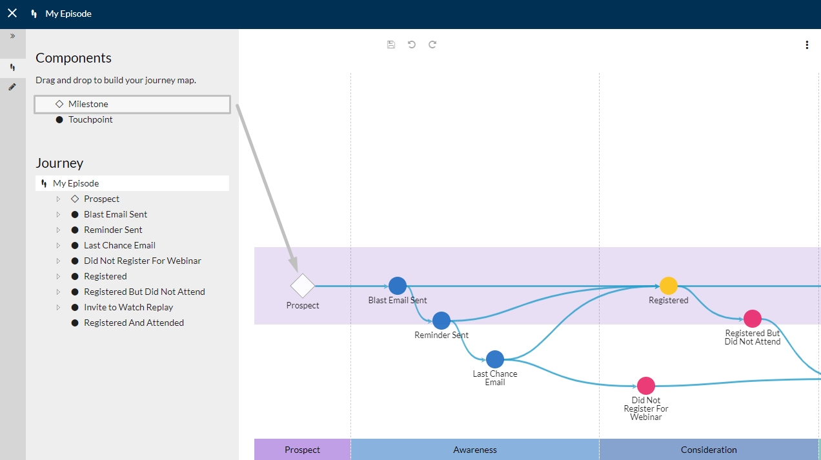Select the pencil edit icon in sidebar
821x460 pixels.
[12, 86]
